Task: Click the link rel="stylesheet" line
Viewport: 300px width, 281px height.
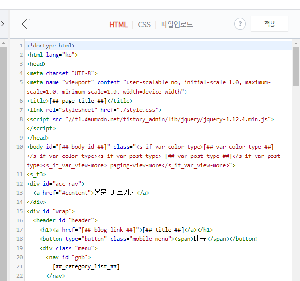Action: tap(94, 110)
